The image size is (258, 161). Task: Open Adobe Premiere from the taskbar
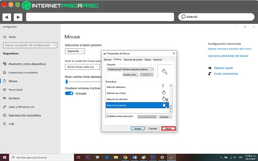tap(88, 157)
